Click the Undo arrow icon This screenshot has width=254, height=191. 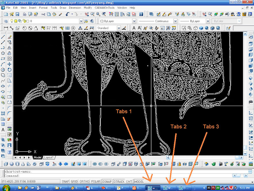68,14
